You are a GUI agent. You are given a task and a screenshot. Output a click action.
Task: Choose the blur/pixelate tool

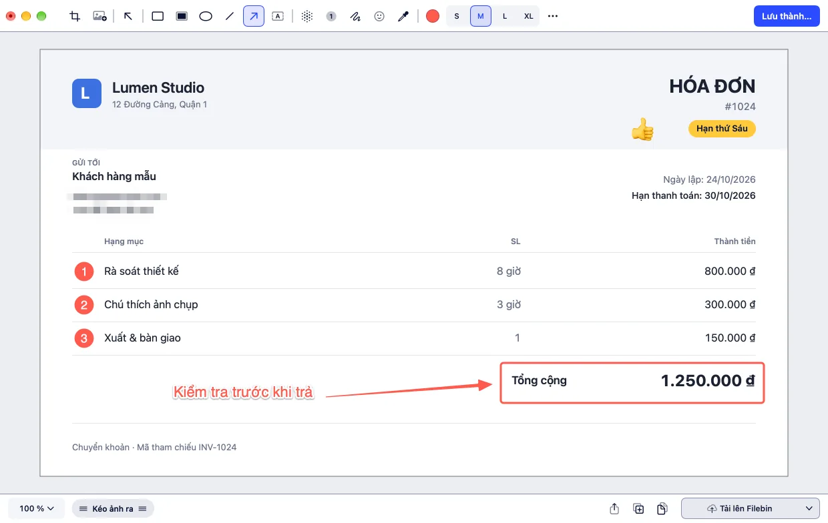coord(307,16)
